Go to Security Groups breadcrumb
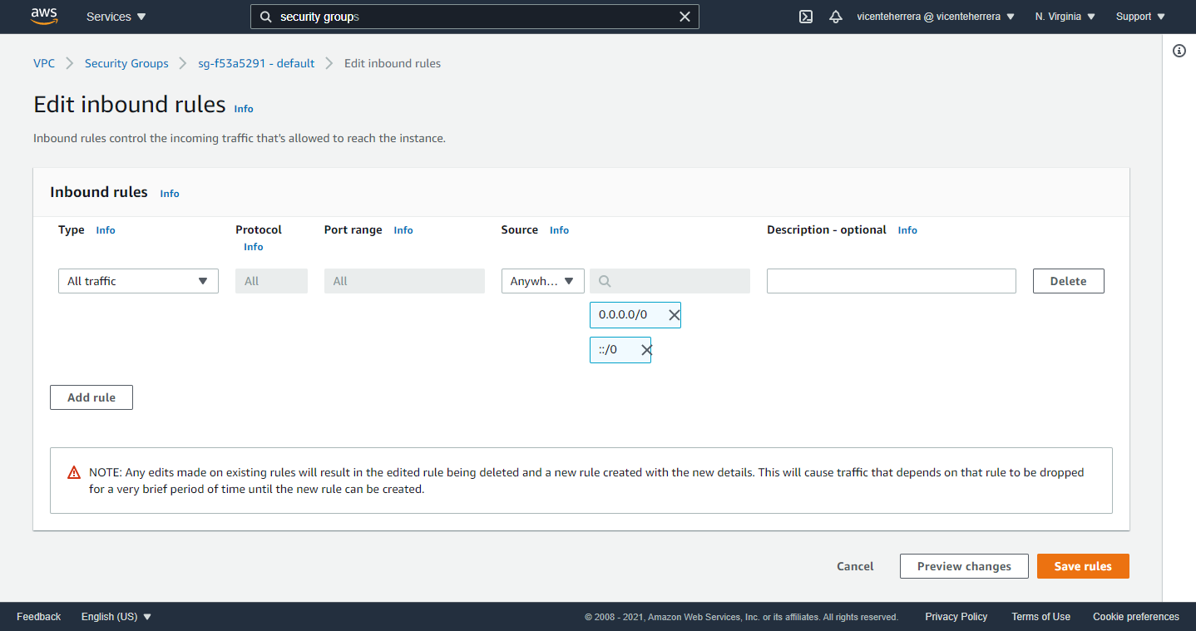 click(x=126, y=63)
